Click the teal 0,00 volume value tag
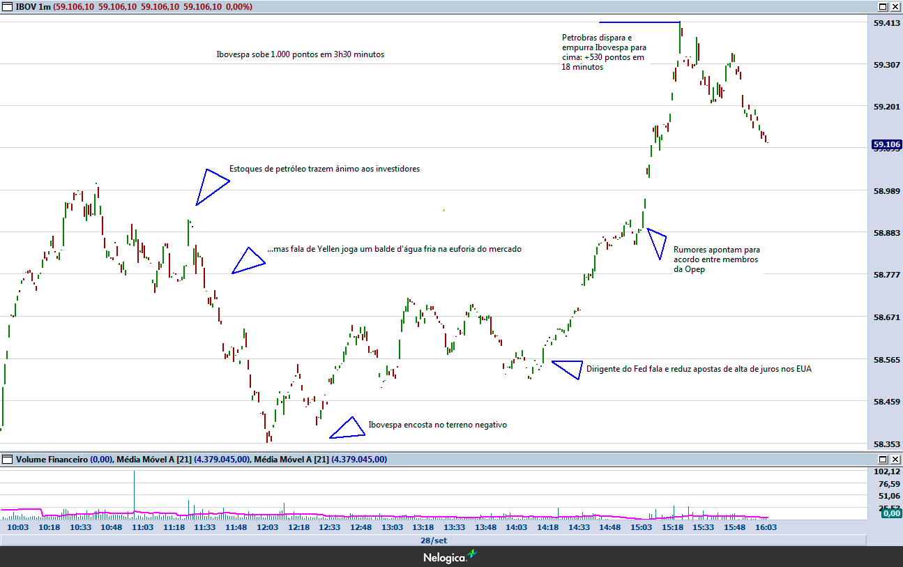903x567 pixels. tap(890, 513)
